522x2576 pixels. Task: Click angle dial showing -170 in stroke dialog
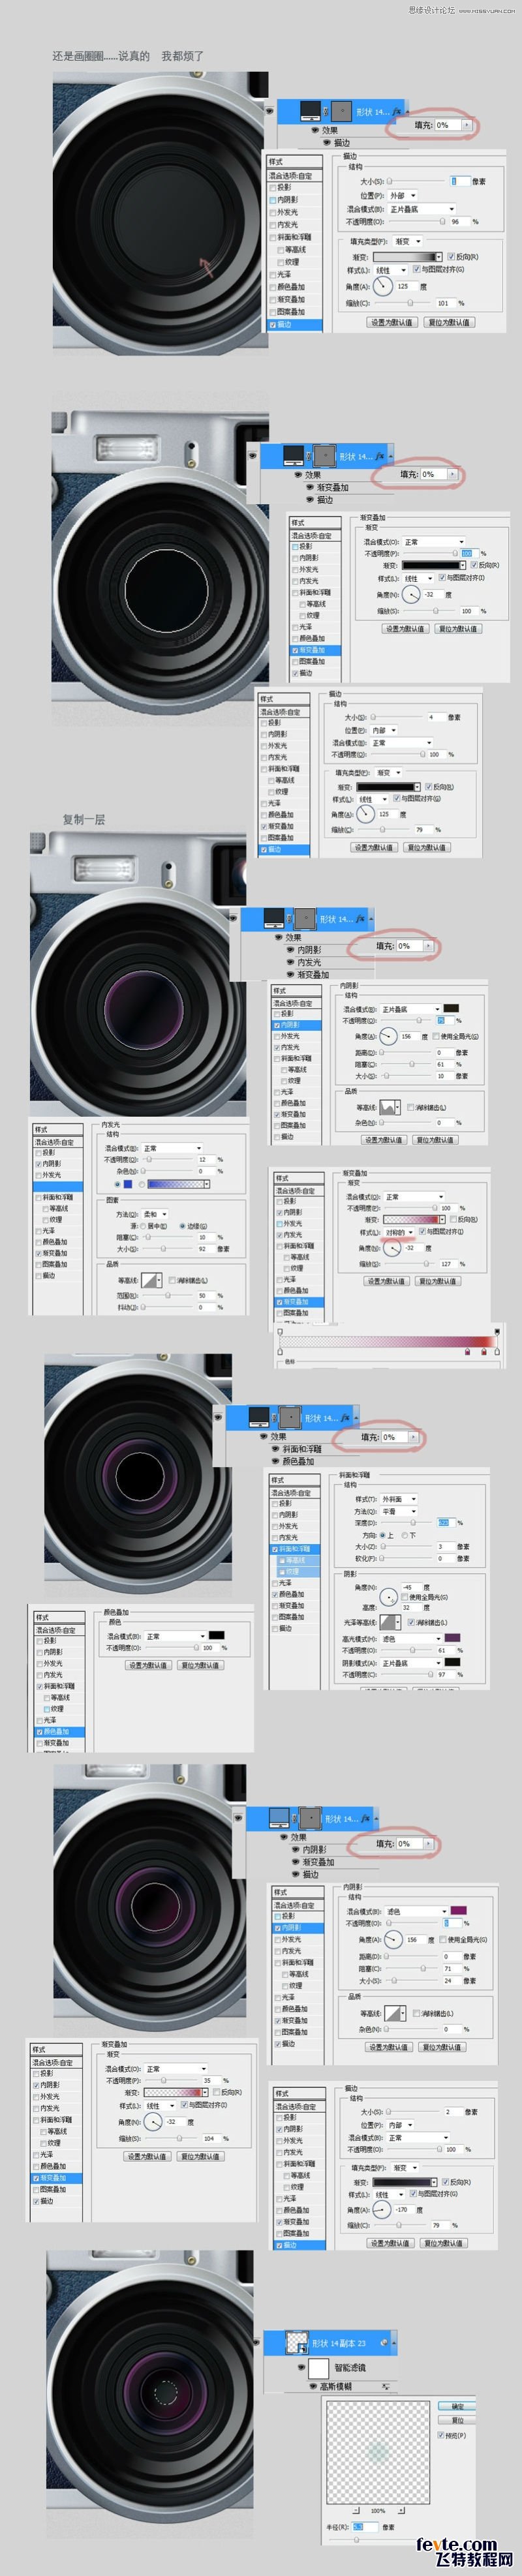coord(381,2209)
